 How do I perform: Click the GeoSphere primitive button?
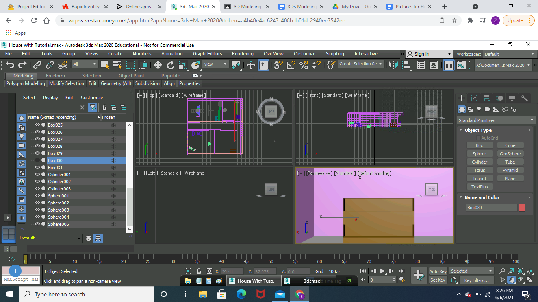pos(510,154)
